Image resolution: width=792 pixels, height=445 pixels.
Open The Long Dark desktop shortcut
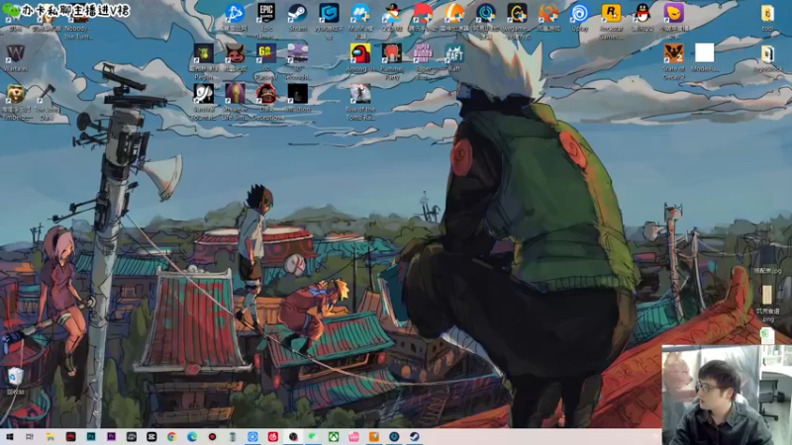47,94
